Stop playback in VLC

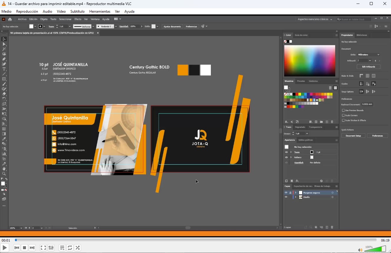24,248
